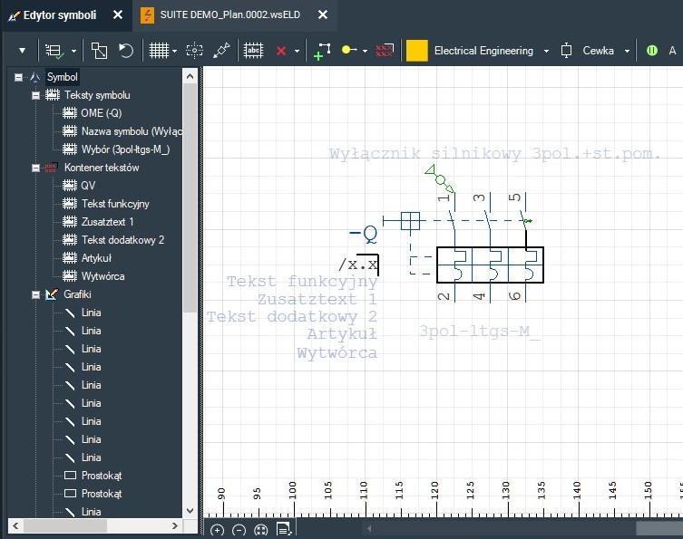Screen dimensions: 683x539
Task: Zoom in with the plus magnifier button
Action: pos(217,530)
